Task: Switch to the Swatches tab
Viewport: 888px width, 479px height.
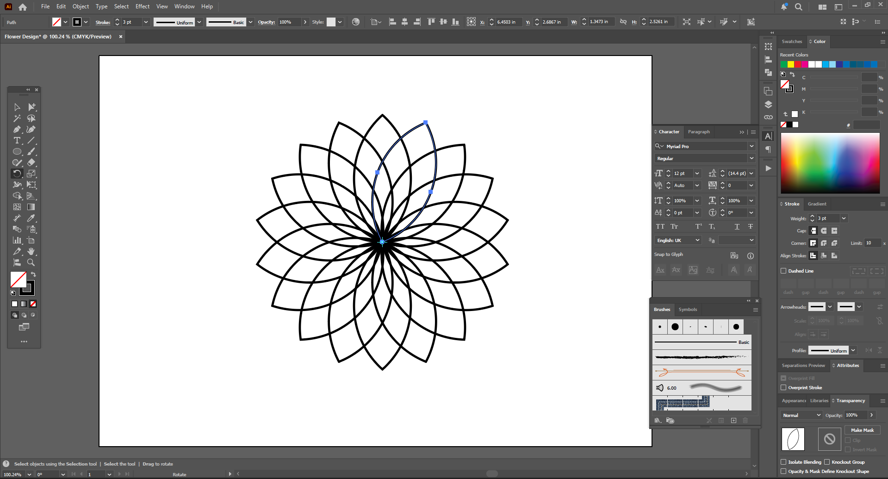Action: click(x=792, y=42)
